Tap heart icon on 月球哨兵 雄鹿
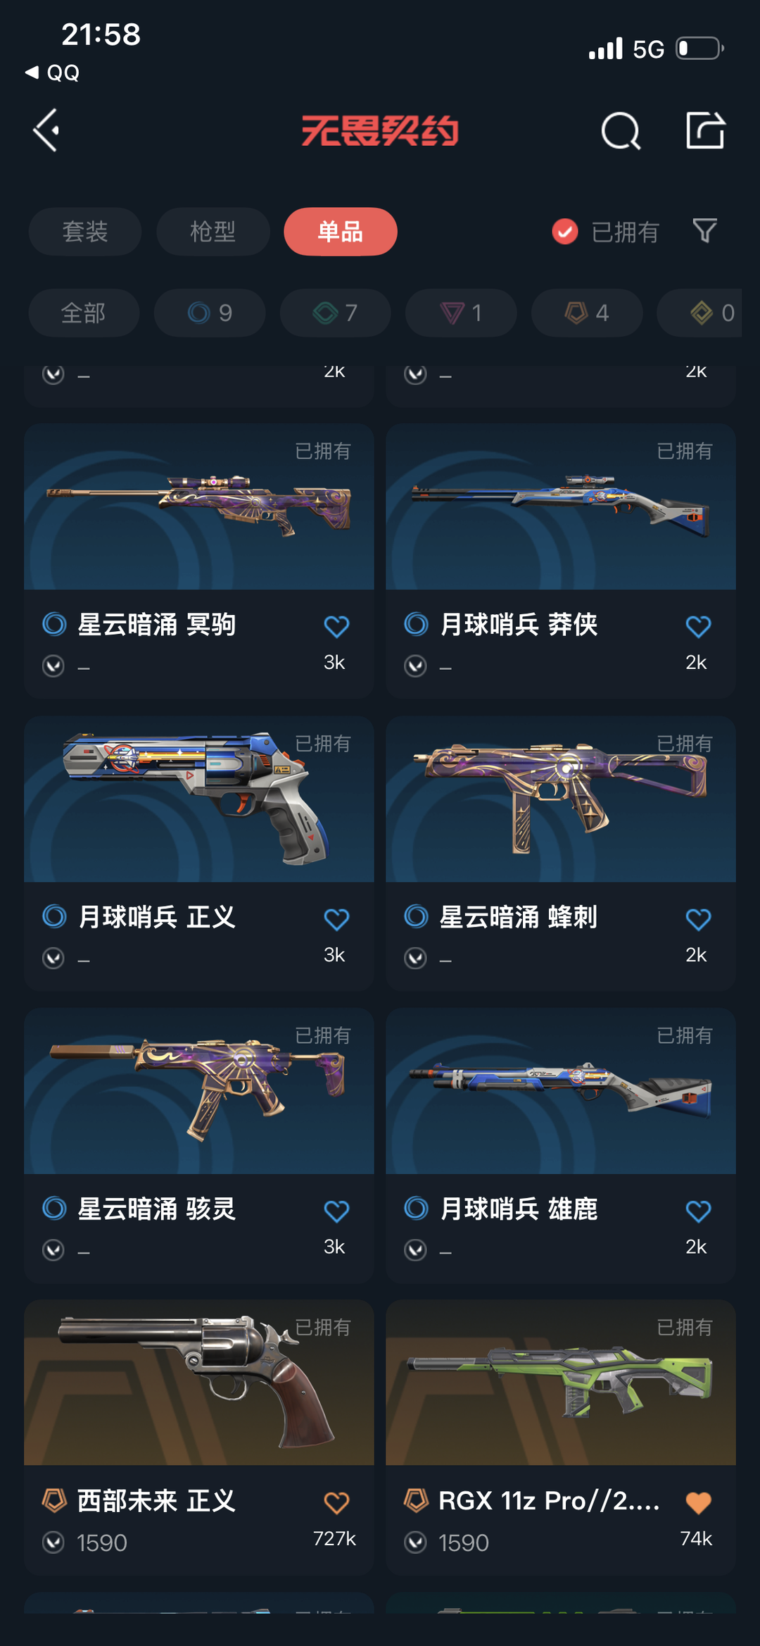Image resolution: width=760 pixels, height=1646 pixels. pyautogui.click(x=698, y=1210)
